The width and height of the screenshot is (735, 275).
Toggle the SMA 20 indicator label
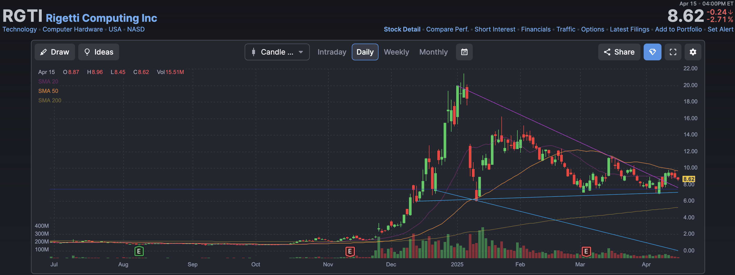click(x=48, y=82)
